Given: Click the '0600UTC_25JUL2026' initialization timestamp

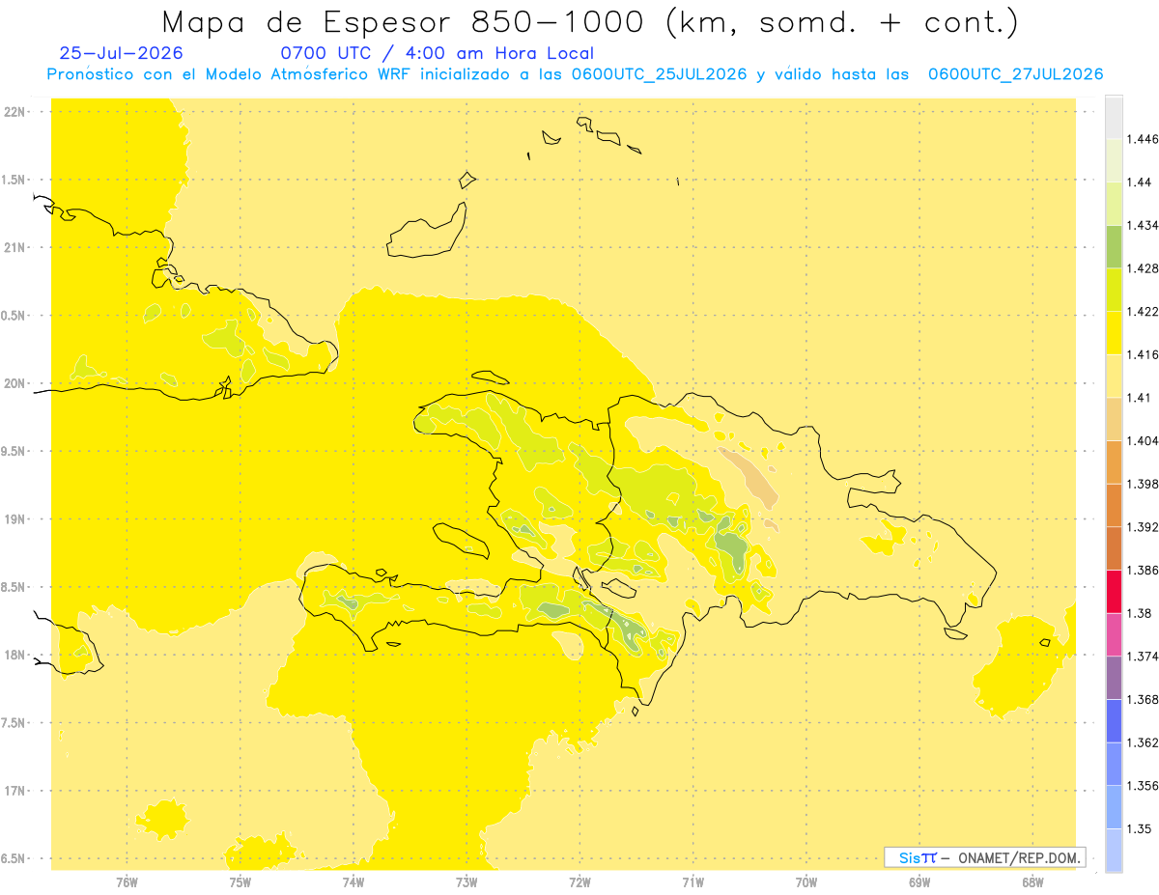Looking at the screenshot, I should 659,74.
